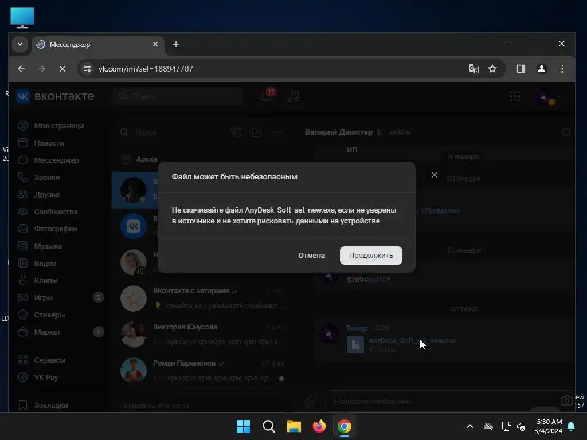Open Новости in the sidebar

point(49,143)
